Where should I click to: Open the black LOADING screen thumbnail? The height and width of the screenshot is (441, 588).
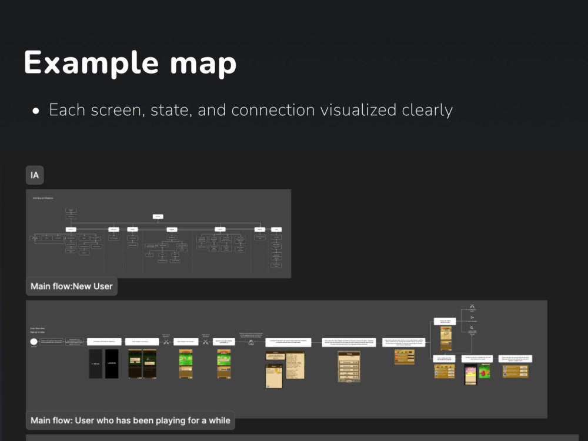tap(112, 364)
